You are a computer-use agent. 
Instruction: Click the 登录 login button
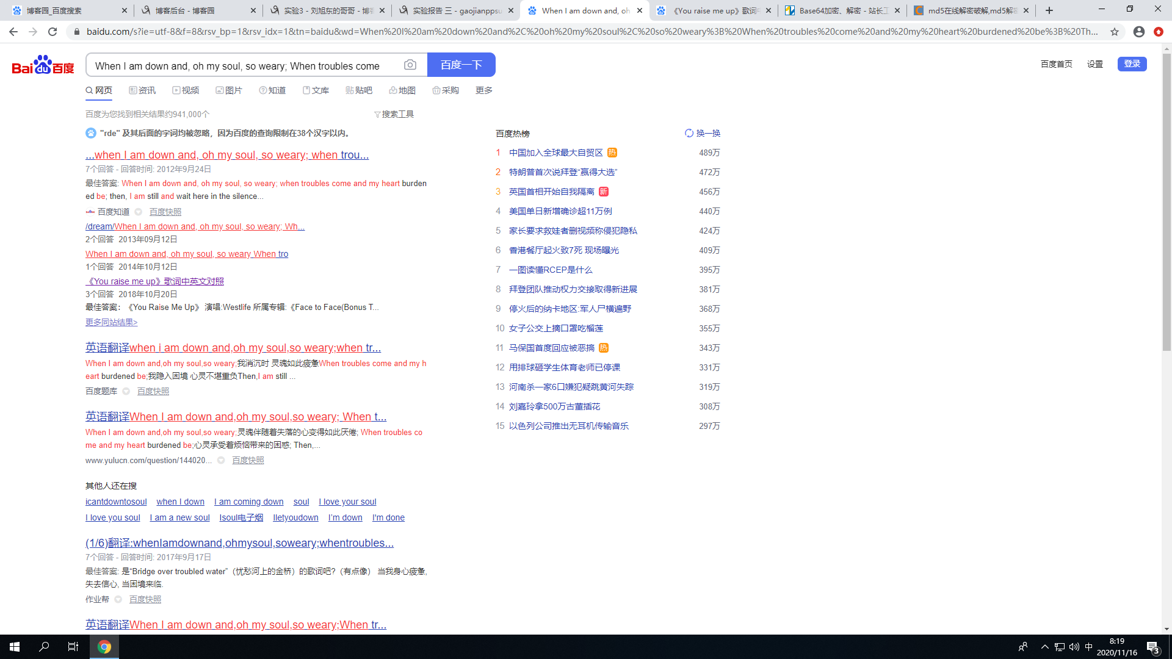click(x=1132, y=64)
